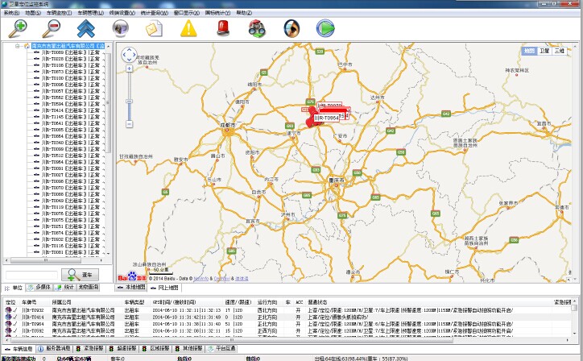Click the camera snapshot toolbar icon

click(120, 29)
